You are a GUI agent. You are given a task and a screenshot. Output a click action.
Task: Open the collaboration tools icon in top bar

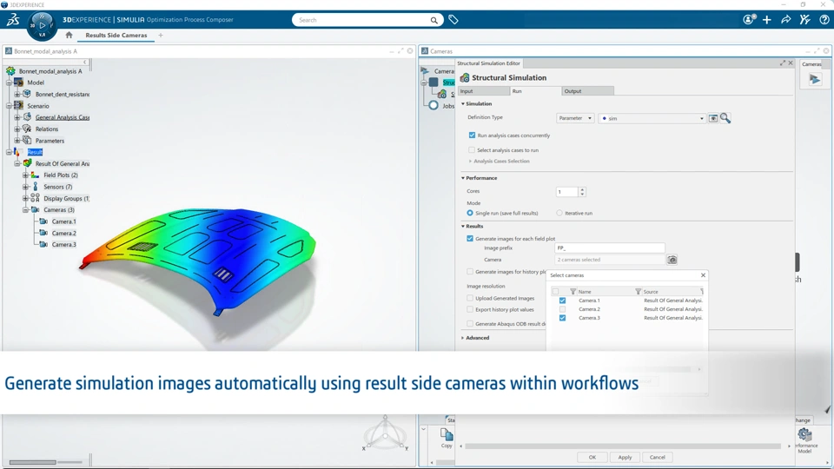coord(804,20)
